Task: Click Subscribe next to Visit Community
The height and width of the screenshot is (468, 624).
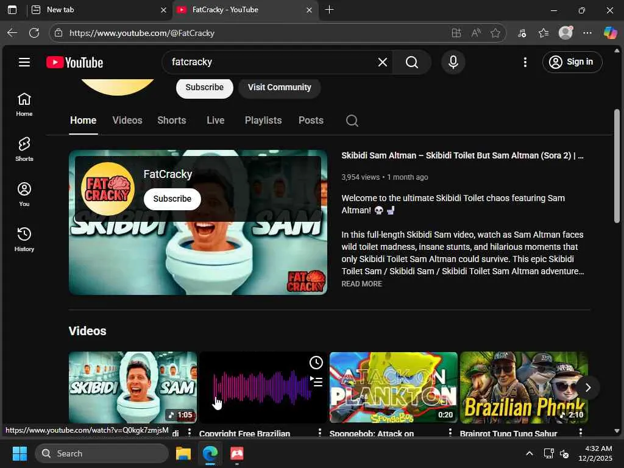Action: point(205,87)
